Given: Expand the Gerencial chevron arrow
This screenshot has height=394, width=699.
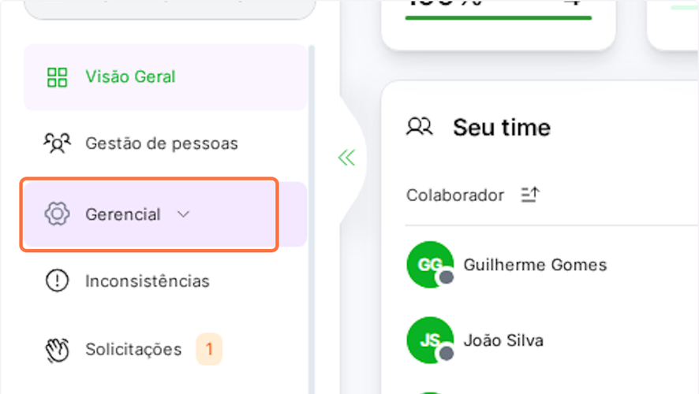Looking at the screenshot, I should point(184,214).
